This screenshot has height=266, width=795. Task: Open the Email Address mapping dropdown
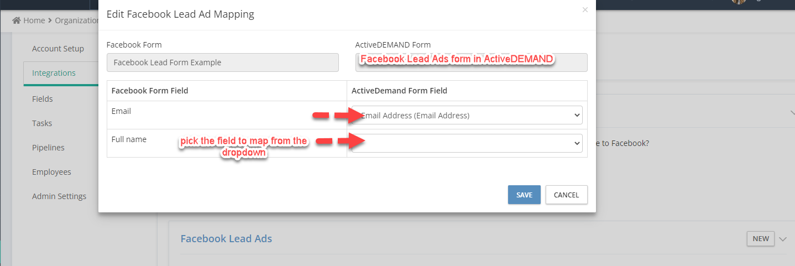click(x=467, y=115)
